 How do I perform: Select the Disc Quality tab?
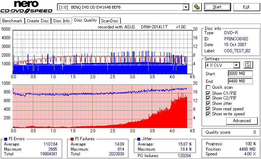(x=85, y=20)
